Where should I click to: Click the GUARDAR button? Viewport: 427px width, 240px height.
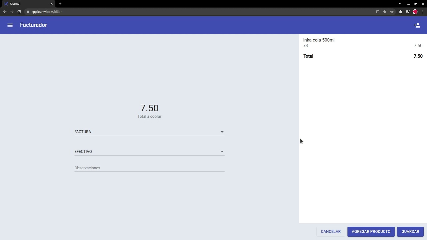click(x=410, y=232)
